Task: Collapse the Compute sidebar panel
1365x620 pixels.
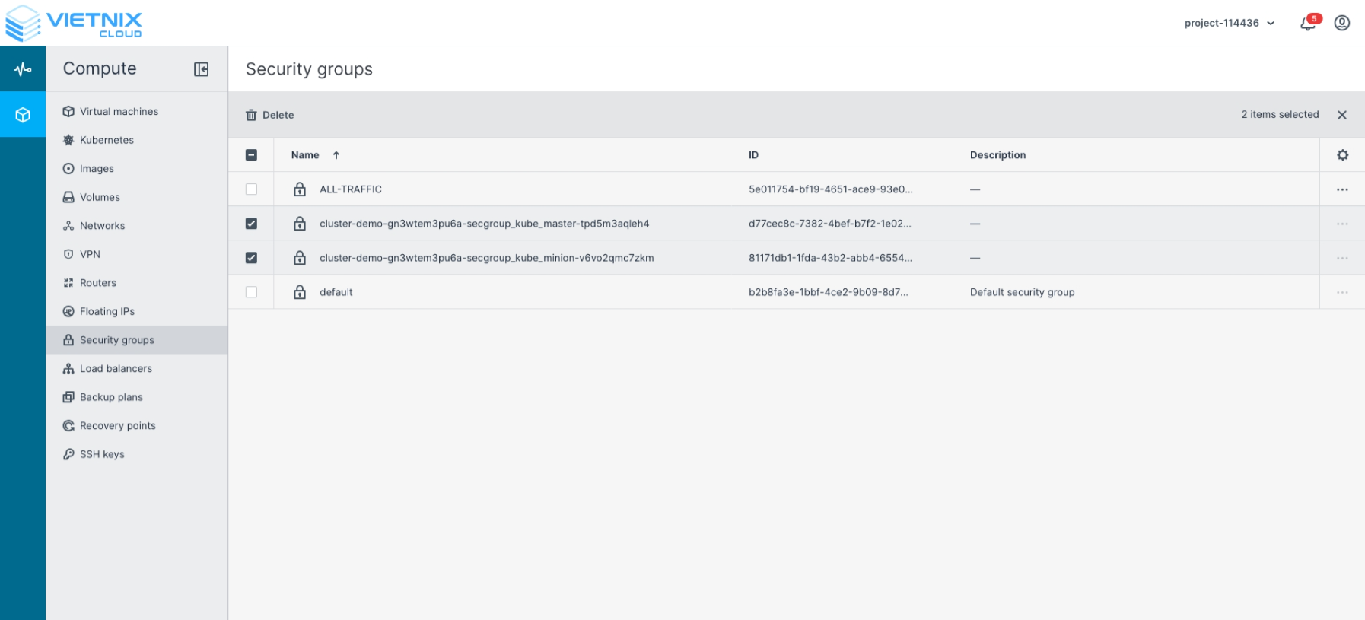Action: click(201, 69)
